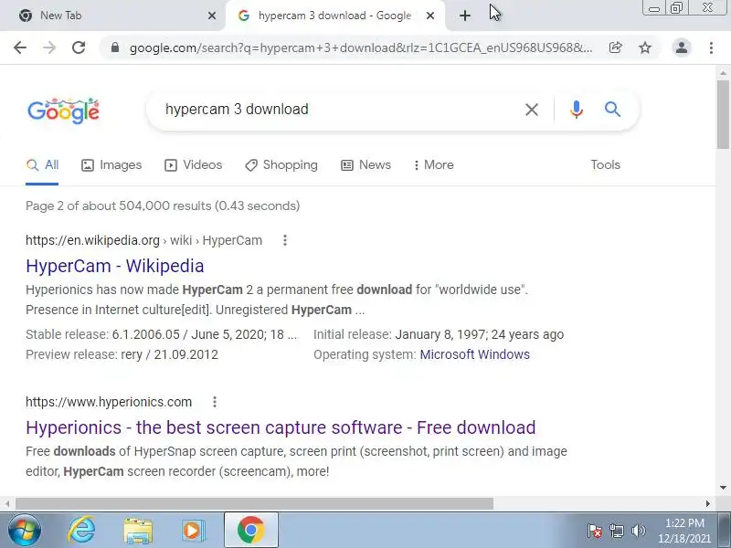View site security lock info
731x548 pixels.
(115, 47)
